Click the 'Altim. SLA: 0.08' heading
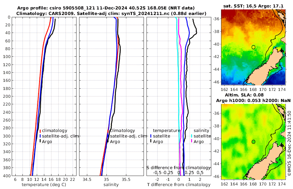Screen dimensions: 293x189 (244, 95)
